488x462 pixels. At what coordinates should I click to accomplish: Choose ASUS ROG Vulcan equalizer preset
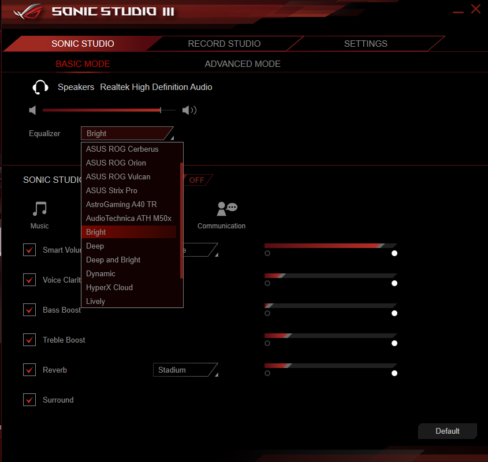pos(129,177)
